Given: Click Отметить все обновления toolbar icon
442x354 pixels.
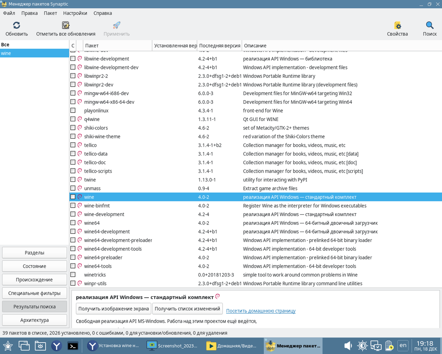Looking at the screenshot, I should point(66,25).
